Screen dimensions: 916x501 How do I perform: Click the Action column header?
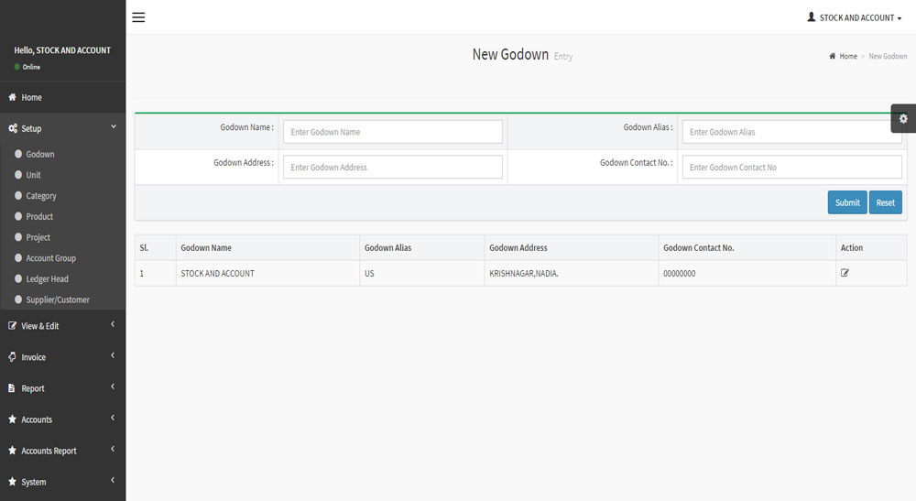(x=872, y=247)
